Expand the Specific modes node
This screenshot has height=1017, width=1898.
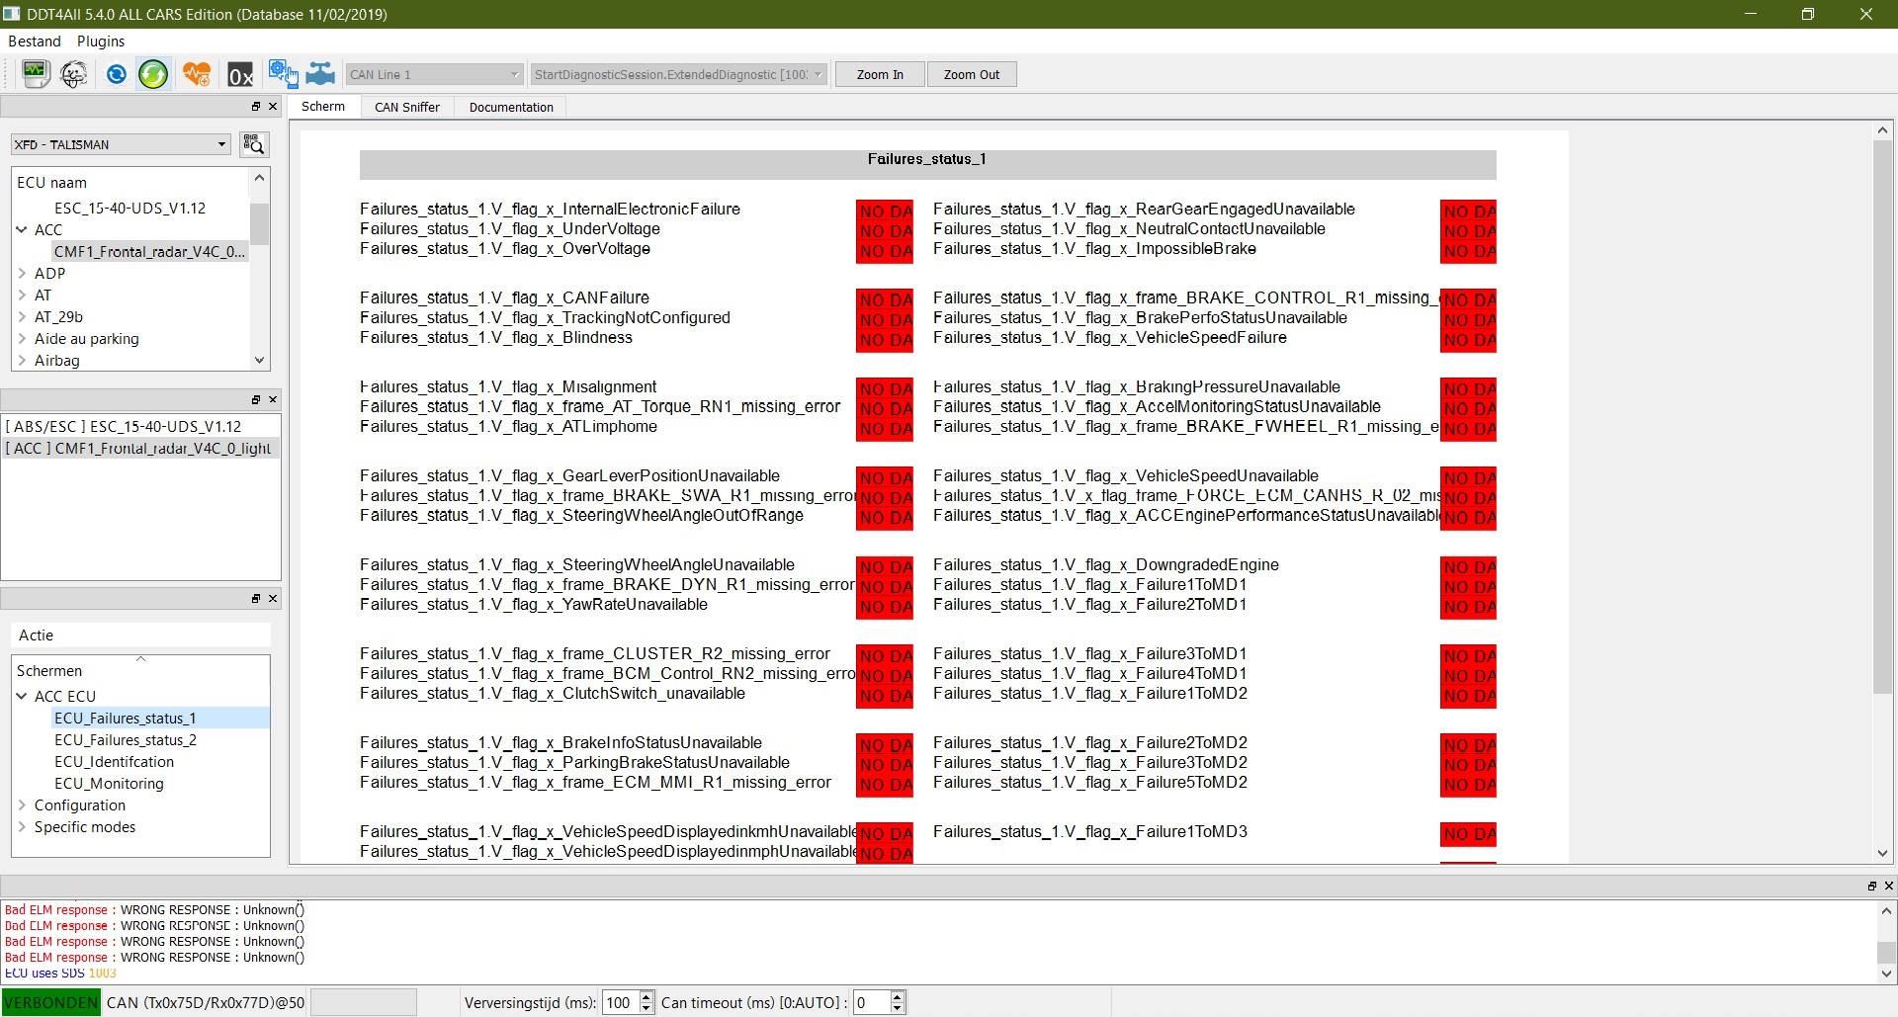point(22,826)
